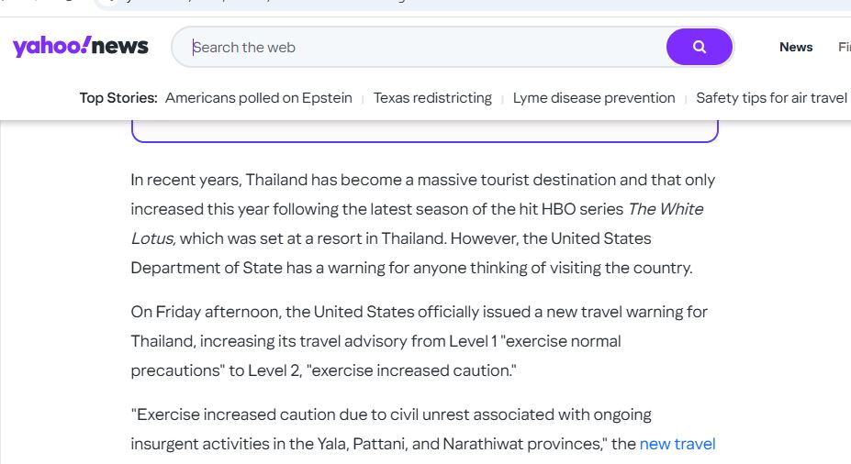Click the browser address bar at top
851x464 pixels.
pos(472,5)
